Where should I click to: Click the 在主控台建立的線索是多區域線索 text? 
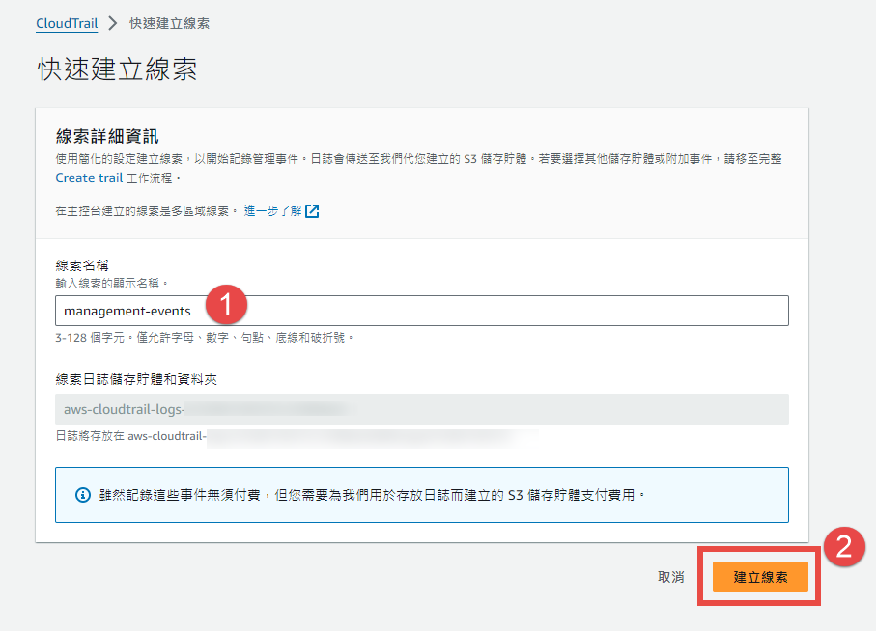pos(146,211)
